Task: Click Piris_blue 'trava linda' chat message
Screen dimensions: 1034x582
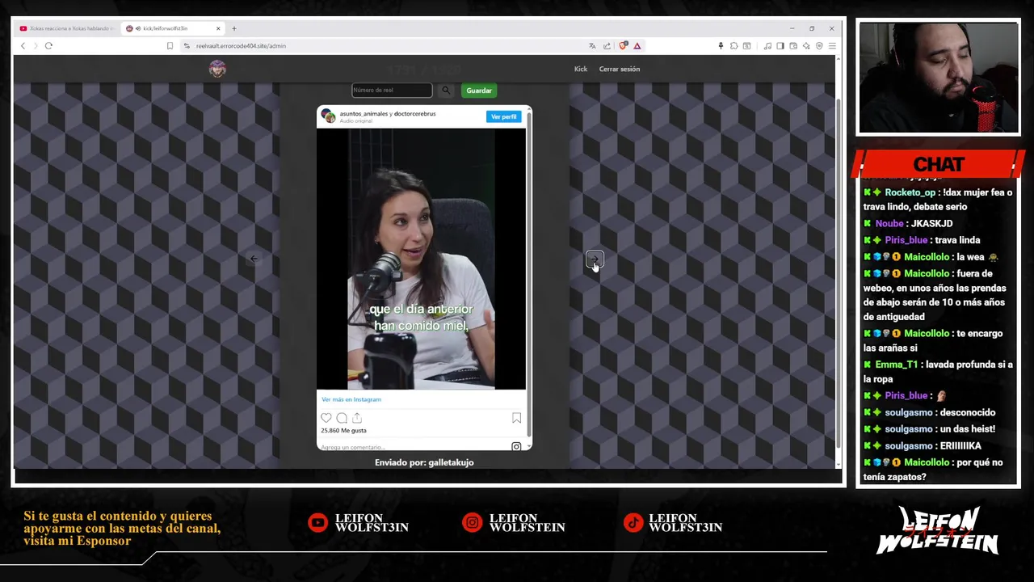Action: 922,240
